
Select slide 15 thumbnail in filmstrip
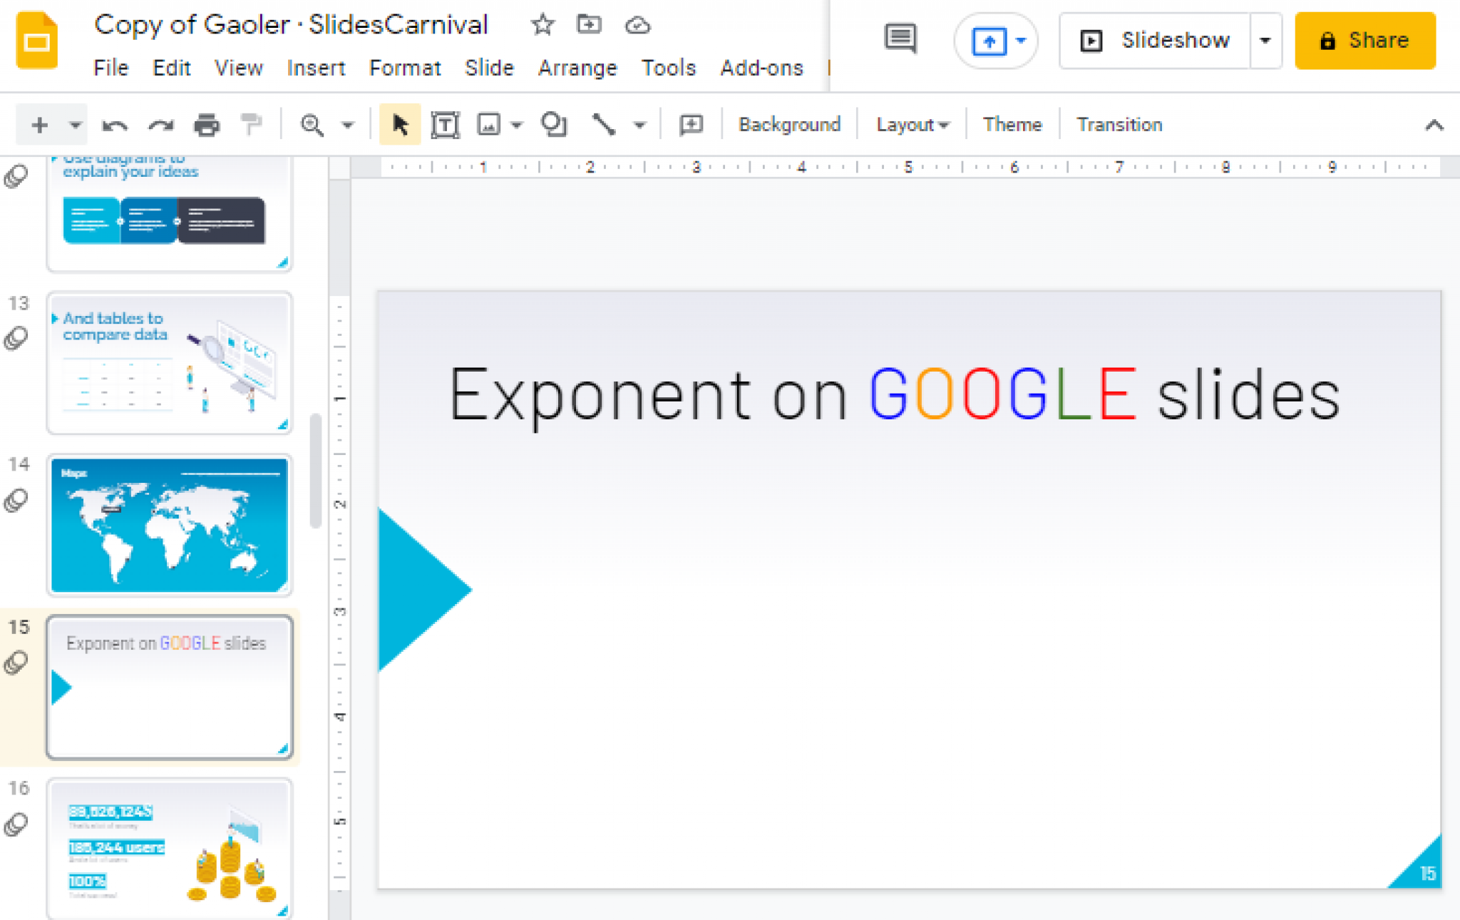point(170,688)
